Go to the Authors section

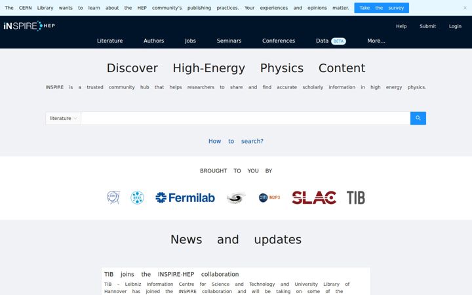pos(153,41)
